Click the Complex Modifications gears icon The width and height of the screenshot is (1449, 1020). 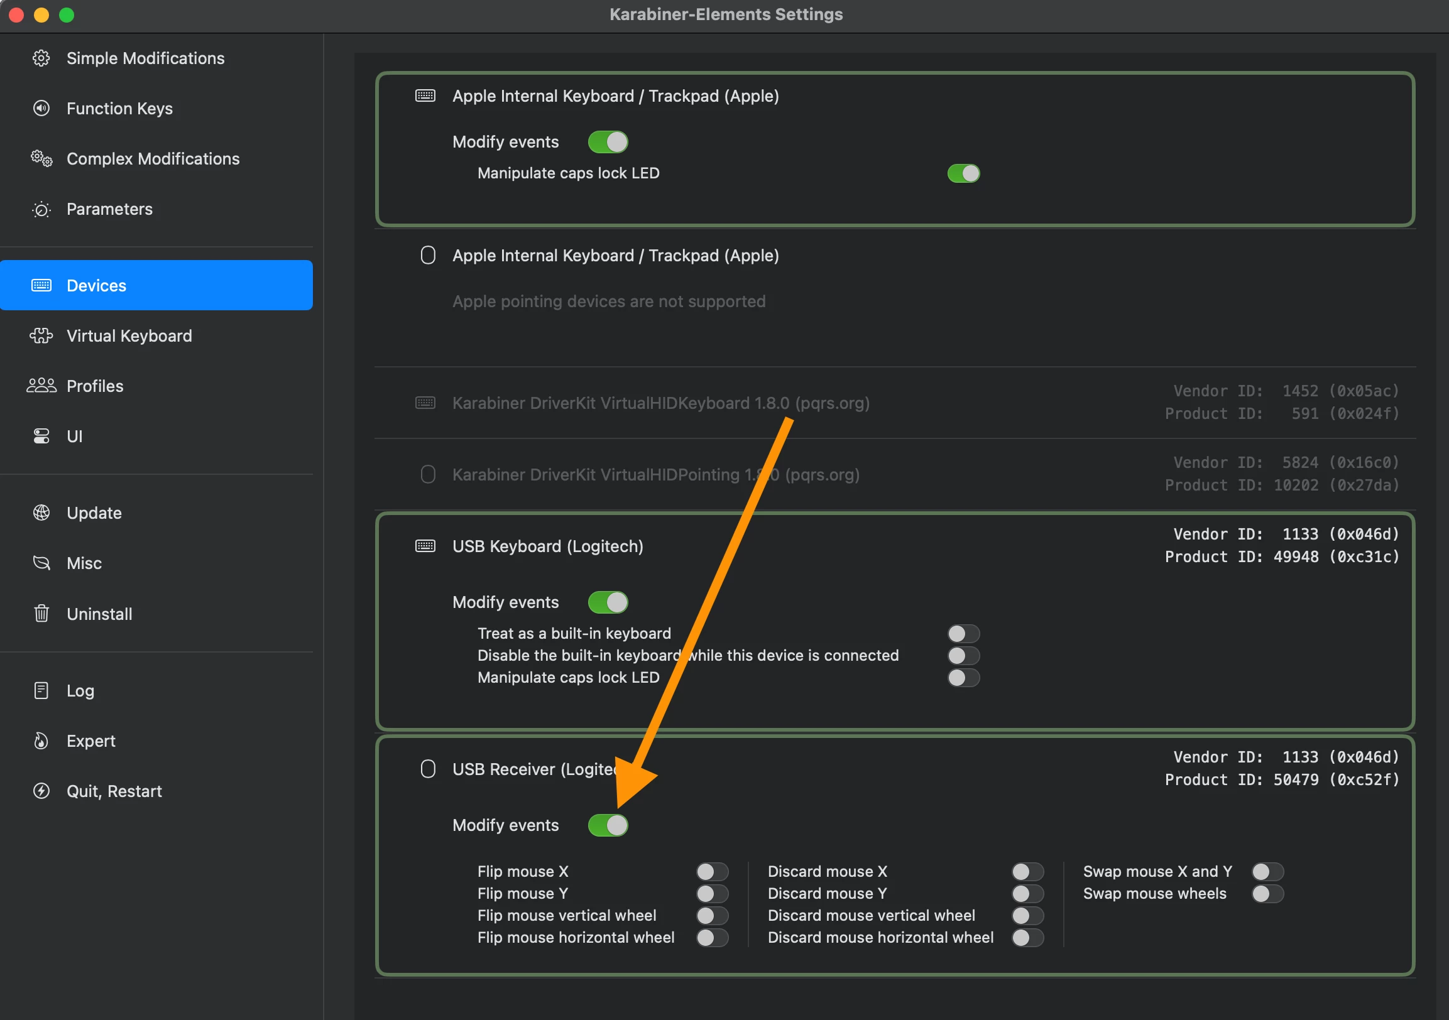(x=41, y=158)
